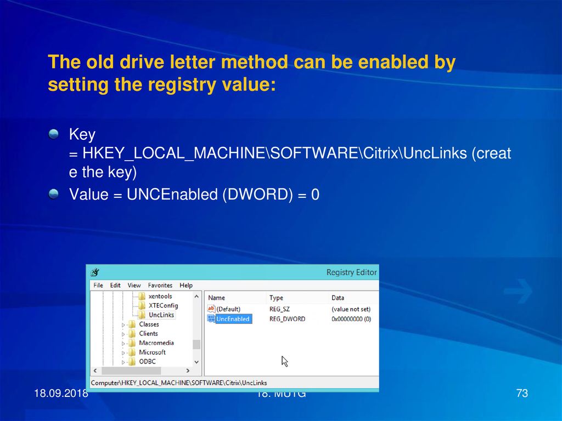Select the Microsoft folder icon
This screenshot has height=421, width=562.
132,352
